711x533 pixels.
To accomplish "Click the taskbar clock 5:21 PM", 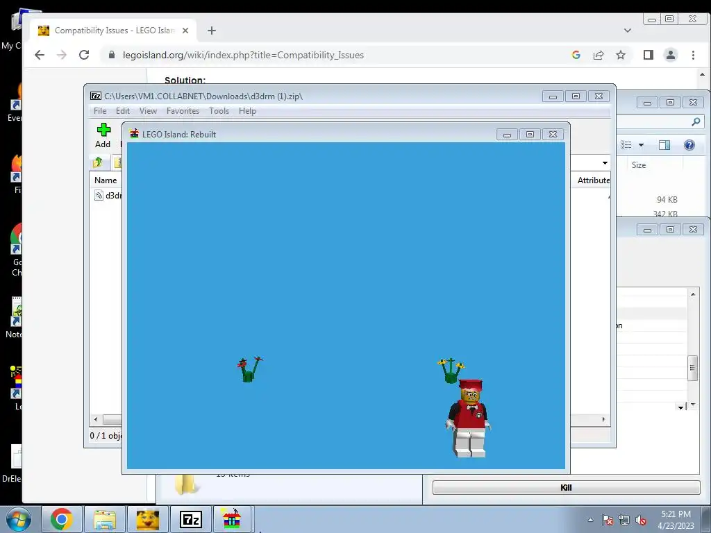I will tap(676, 514).
